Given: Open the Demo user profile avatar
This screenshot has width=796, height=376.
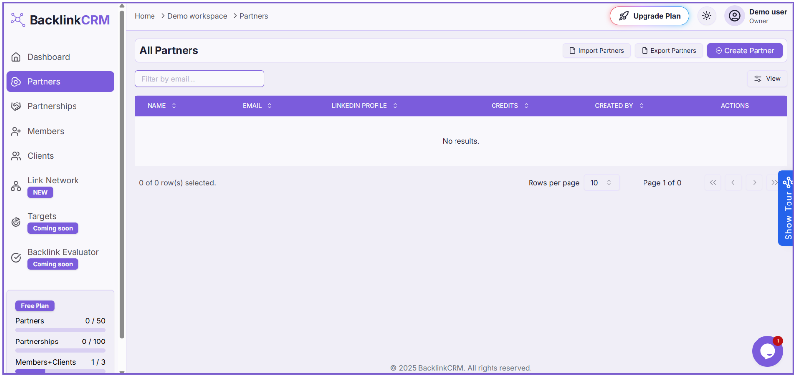Looking at the screenshot, I should [734, 16].
